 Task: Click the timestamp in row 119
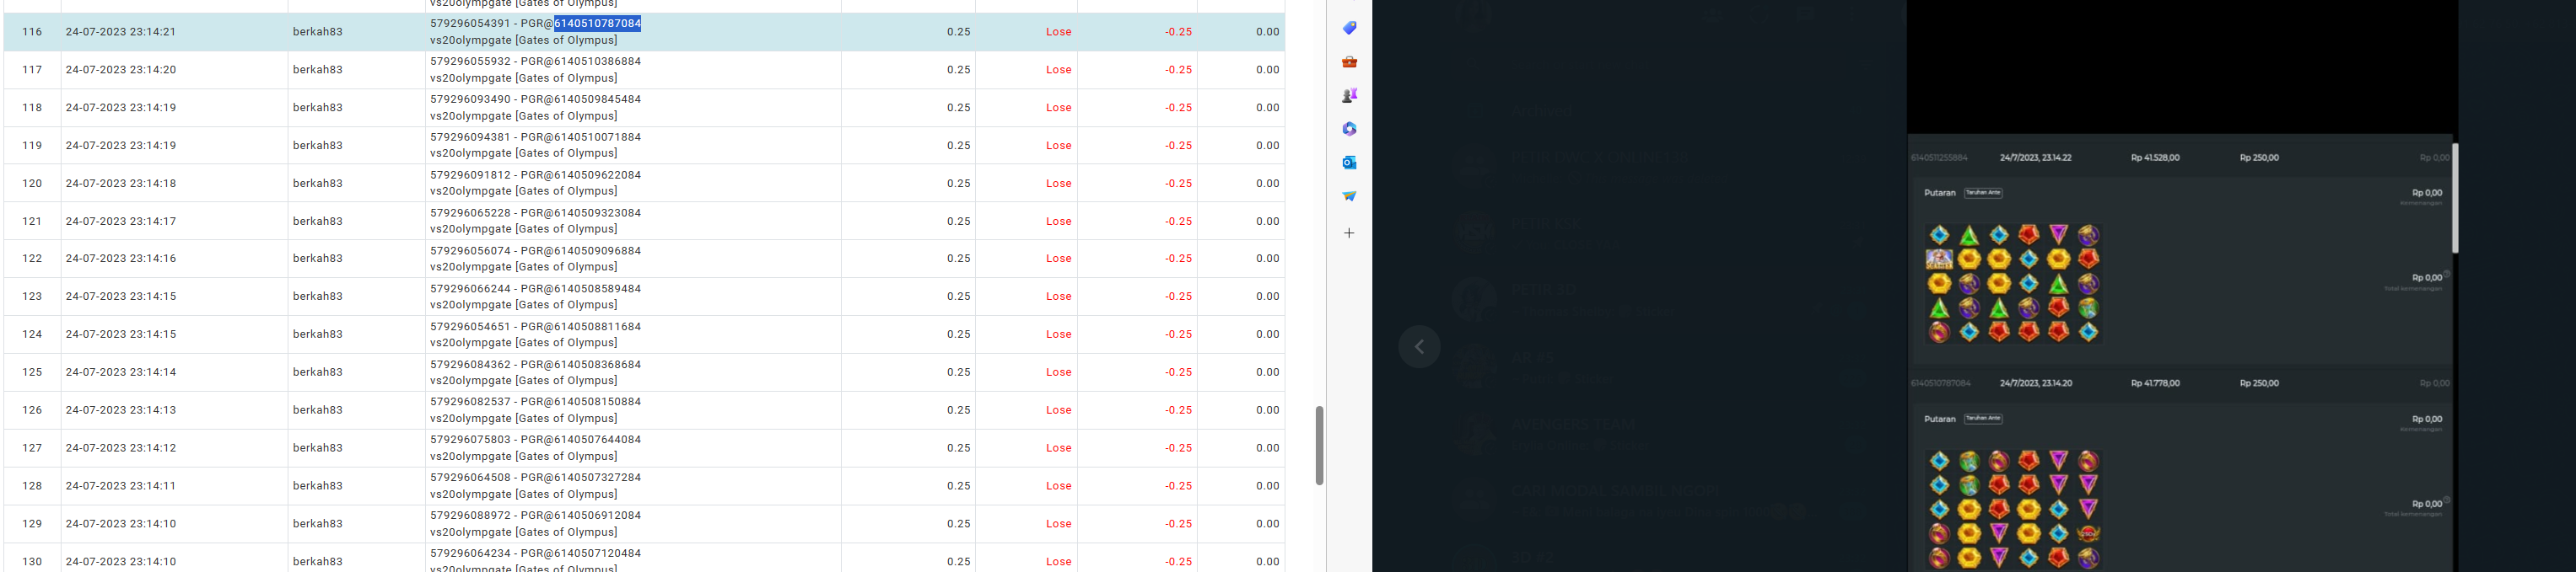pos(121,146)
